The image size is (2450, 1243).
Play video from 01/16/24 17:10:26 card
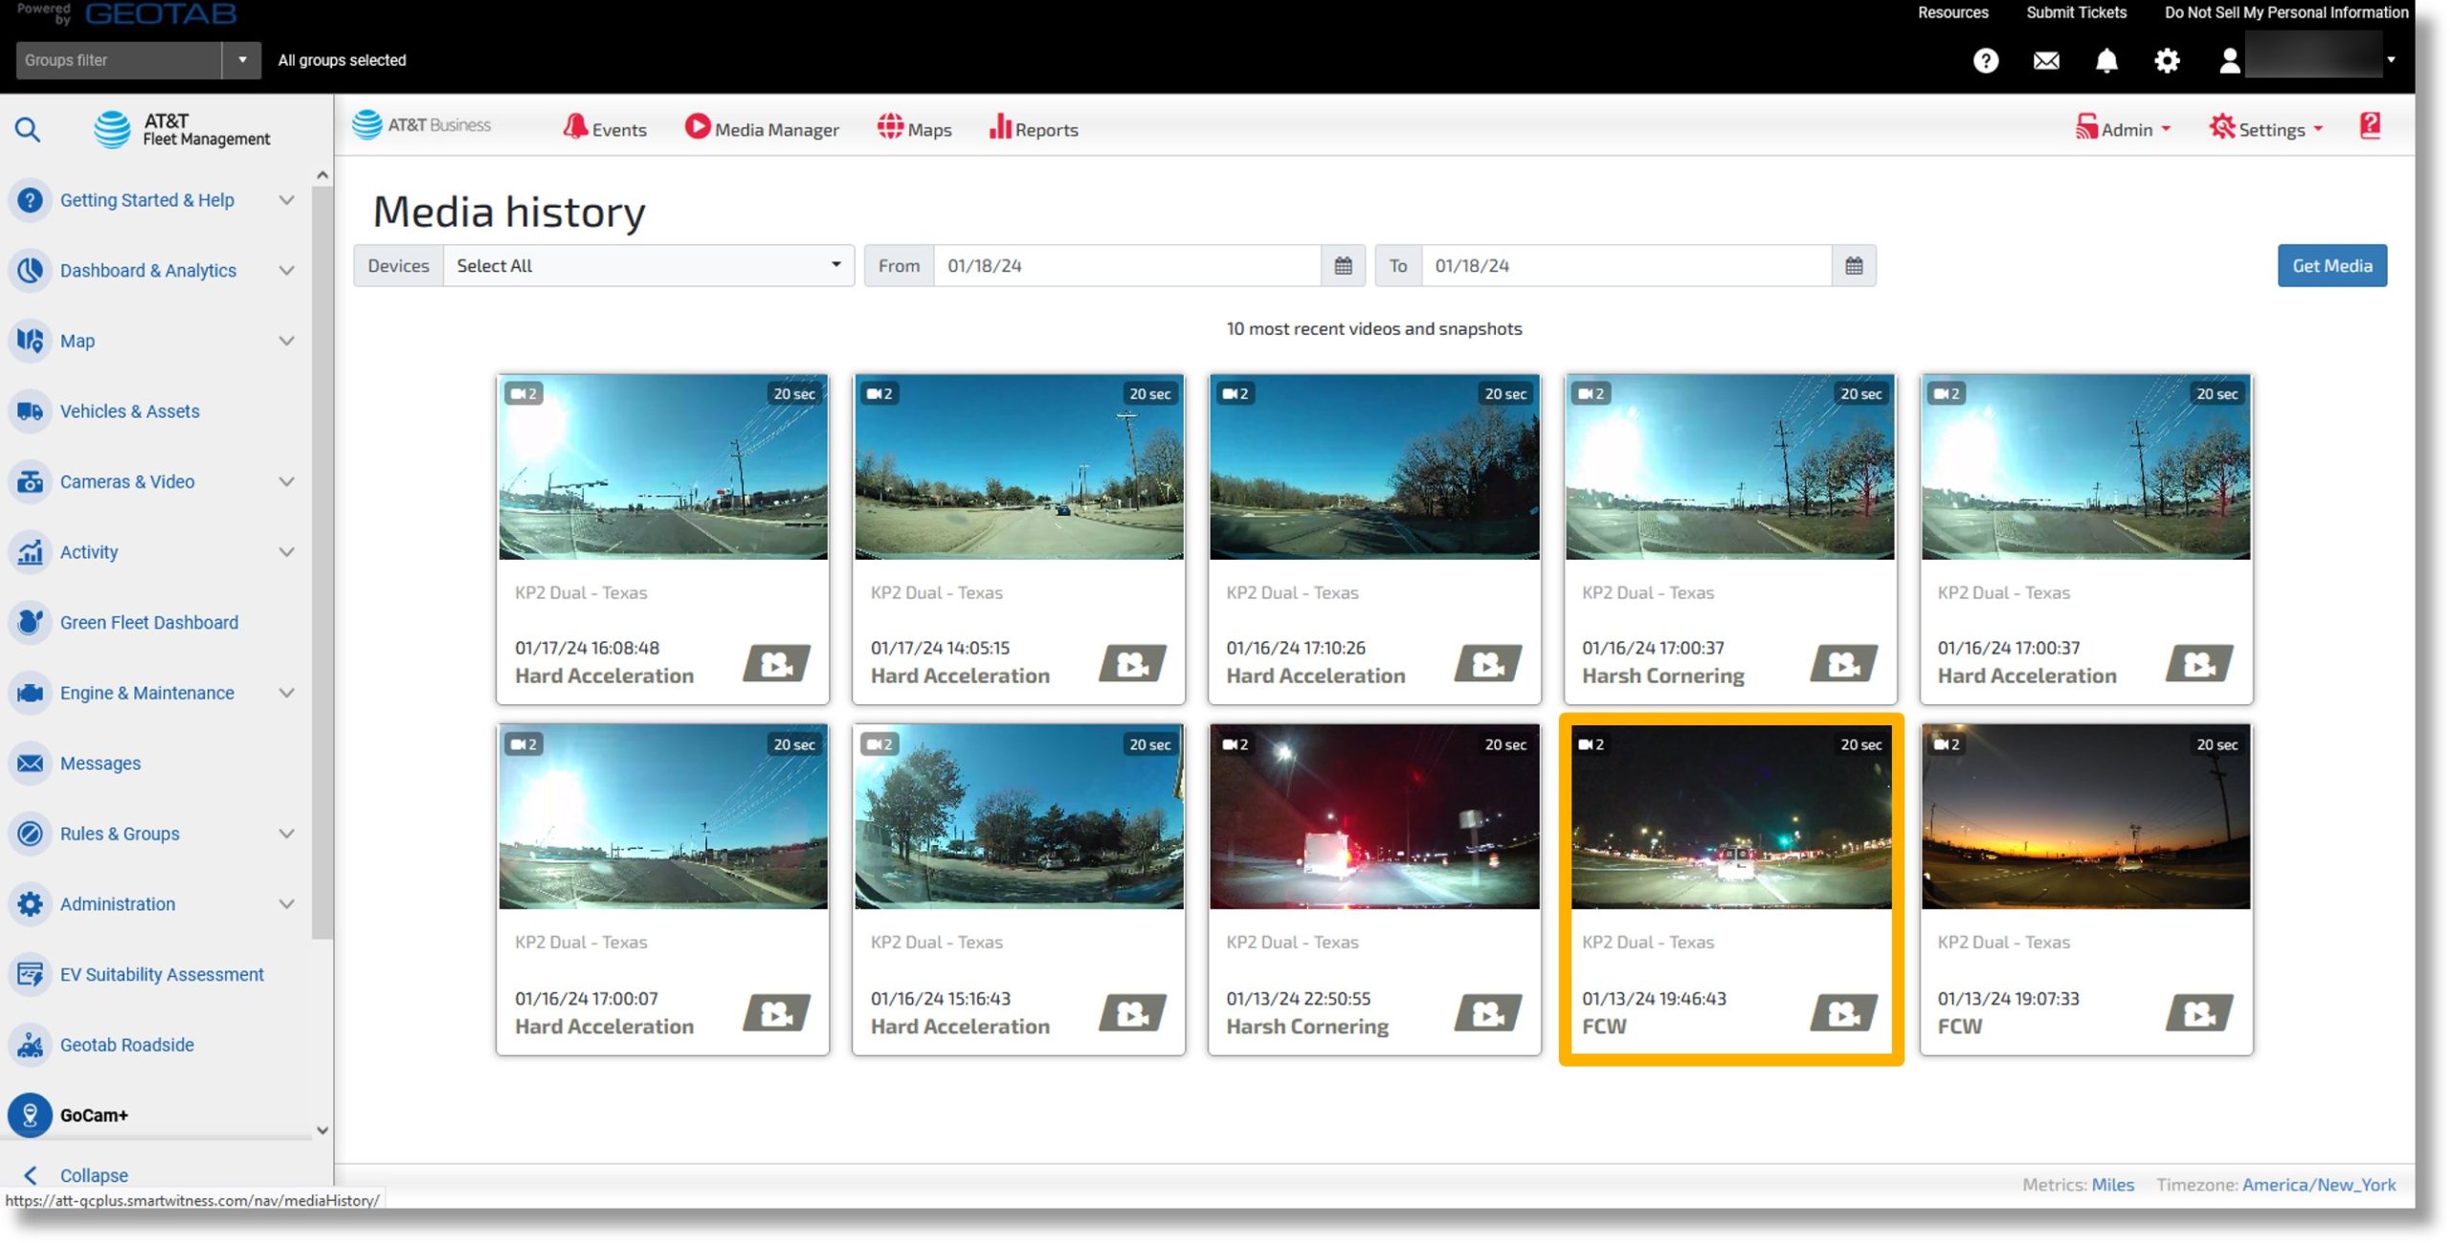1488,662
